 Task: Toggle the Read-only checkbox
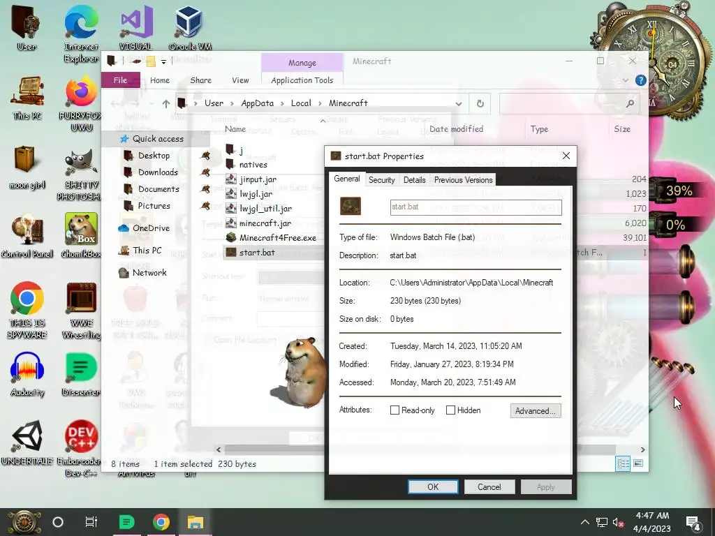point(395,410)
